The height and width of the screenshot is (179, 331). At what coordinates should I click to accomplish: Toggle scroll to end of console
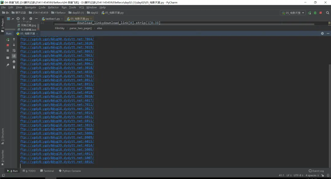tap(14, 56)
